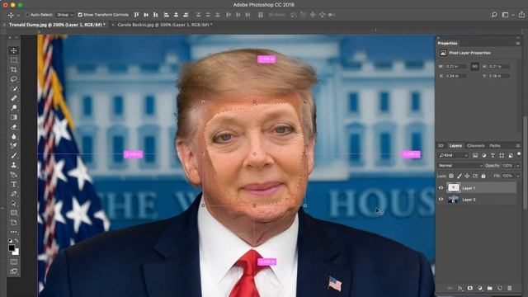
Task: Select the Eraser tool
Action: [14, 127]
